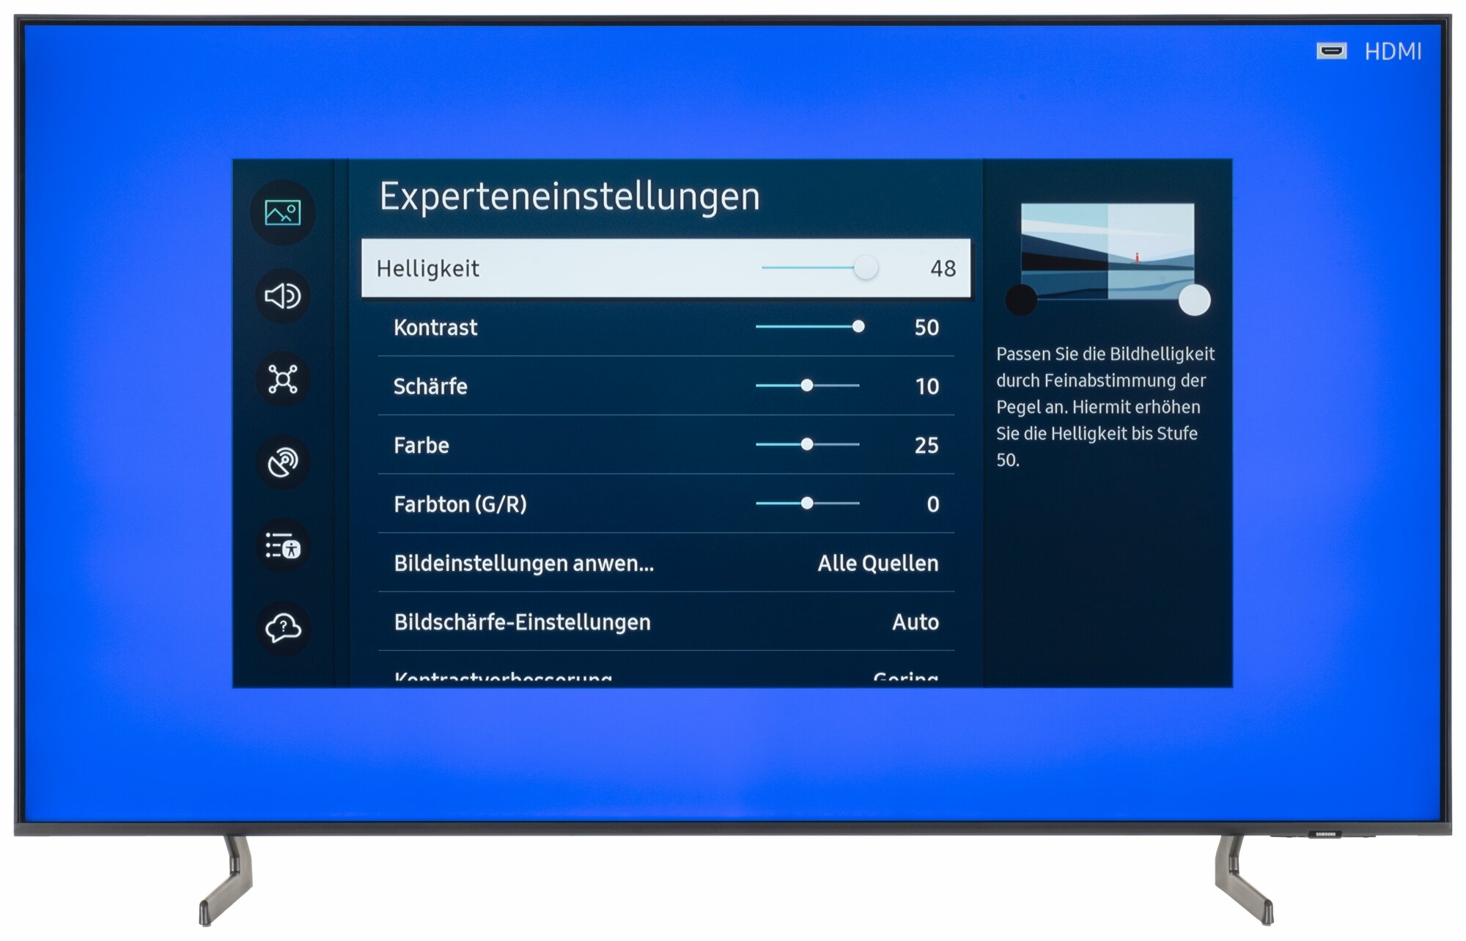Click the dark circle under preview image

pyautogui.click(x=1020, y=300)
